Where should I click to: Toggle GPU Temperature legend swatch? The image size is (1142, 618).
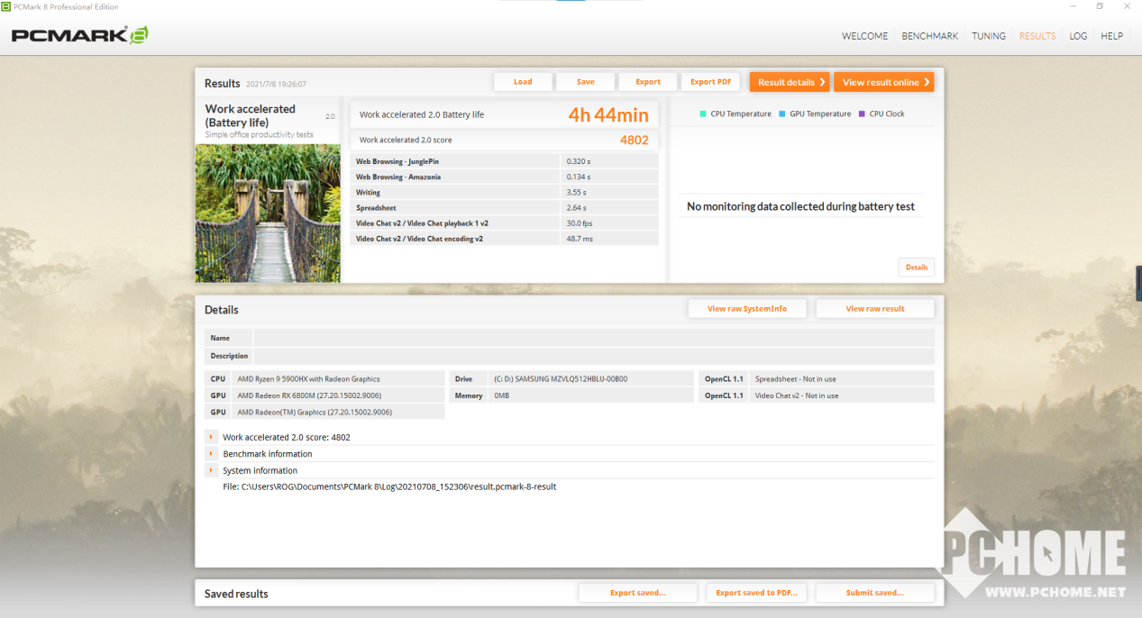[x=782, y=114]
